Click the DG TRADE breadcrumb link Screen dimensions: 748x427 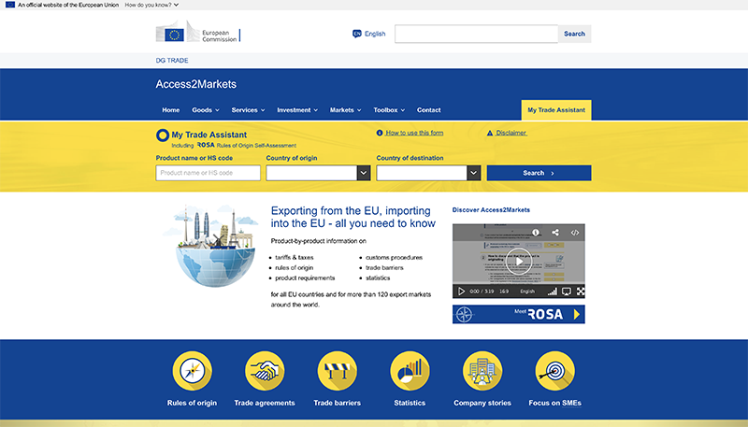172,61
